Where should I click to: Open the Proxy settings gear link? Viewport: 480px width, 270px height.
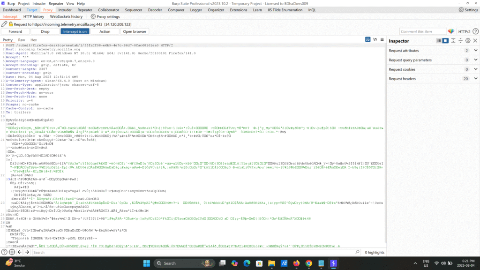[105, 16]
